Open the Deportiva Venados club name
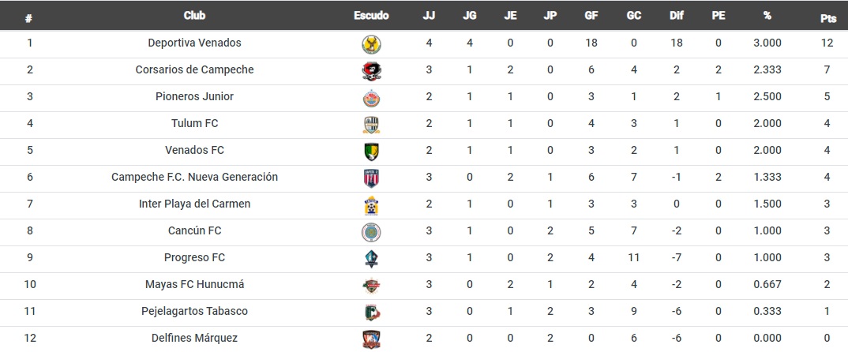This screenshot has width=848, height=352. tap(195, 42)
